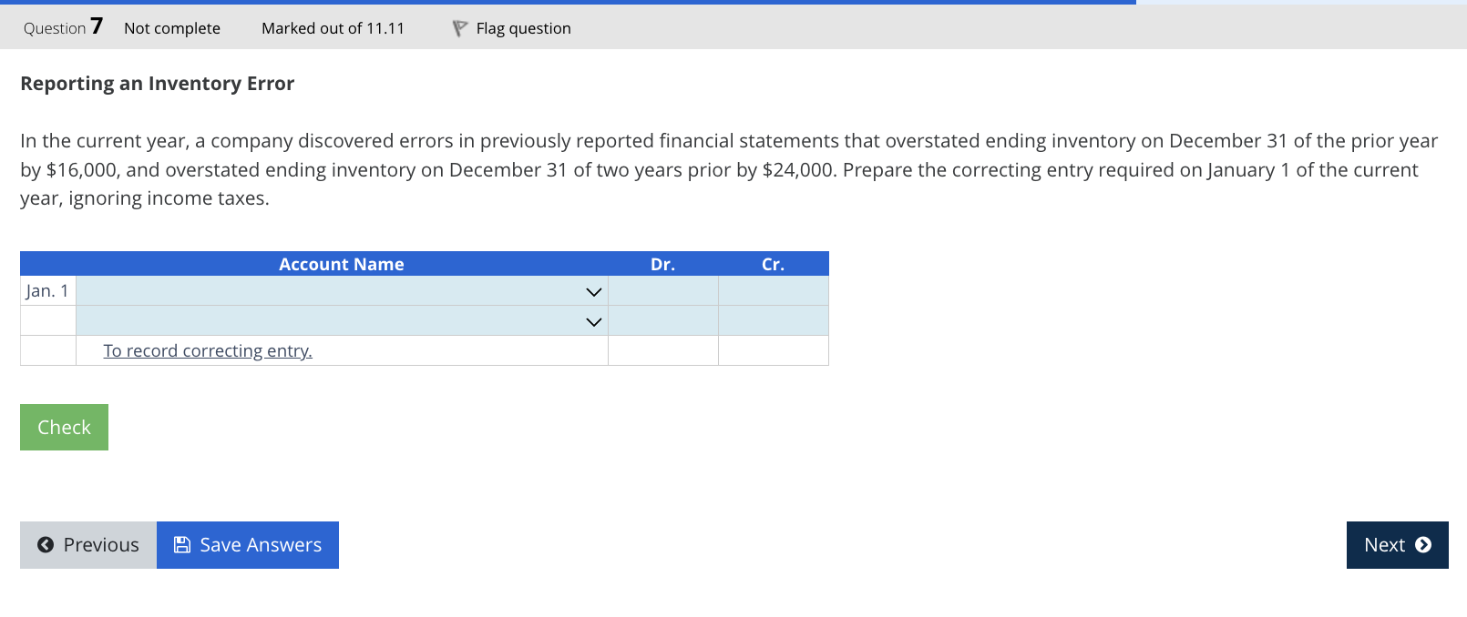Click the To record correcting entry link

207,350
